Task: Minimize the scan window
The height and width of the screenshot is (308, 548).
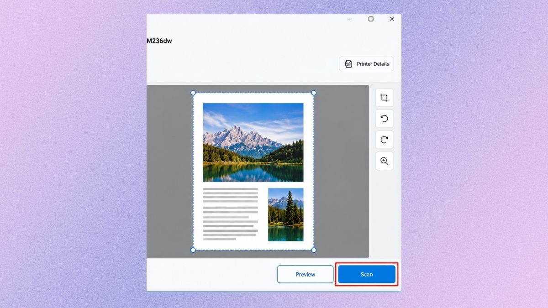Action: coord(350,19)
